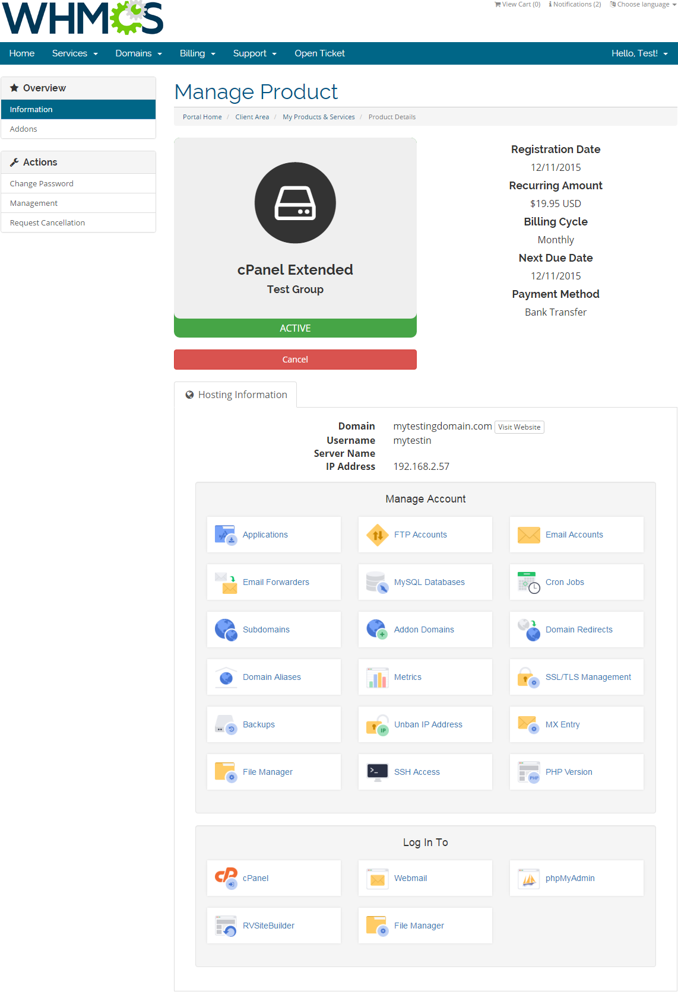Go to Home in navigation bar
This screenshot has width=678, height=992.
[22, 53]
